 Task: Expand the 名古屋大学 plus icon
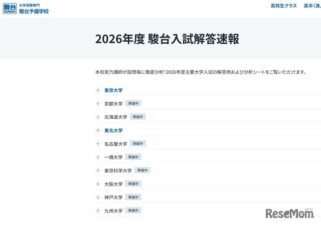[98, 144]
